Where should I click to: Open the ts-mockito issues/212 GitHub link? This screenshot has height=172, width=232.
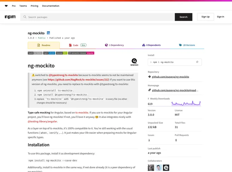pyautogui.click(x=78, y=80)
